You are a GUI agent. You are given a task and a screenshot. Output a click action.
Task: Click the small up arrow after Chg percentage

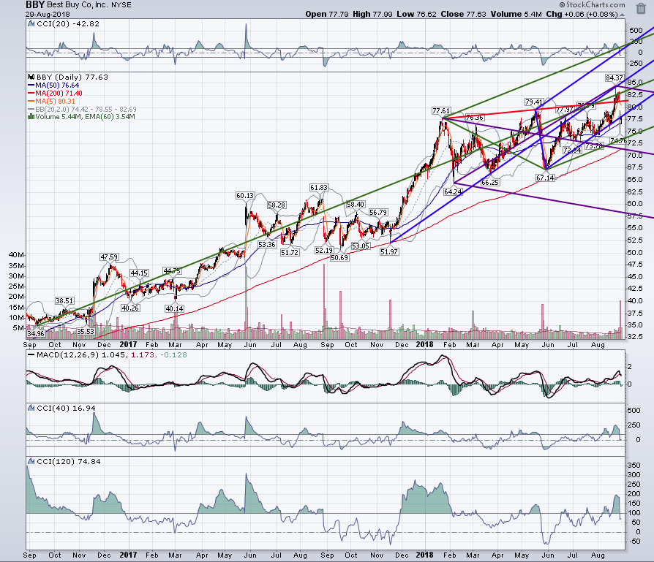[623, 15]
